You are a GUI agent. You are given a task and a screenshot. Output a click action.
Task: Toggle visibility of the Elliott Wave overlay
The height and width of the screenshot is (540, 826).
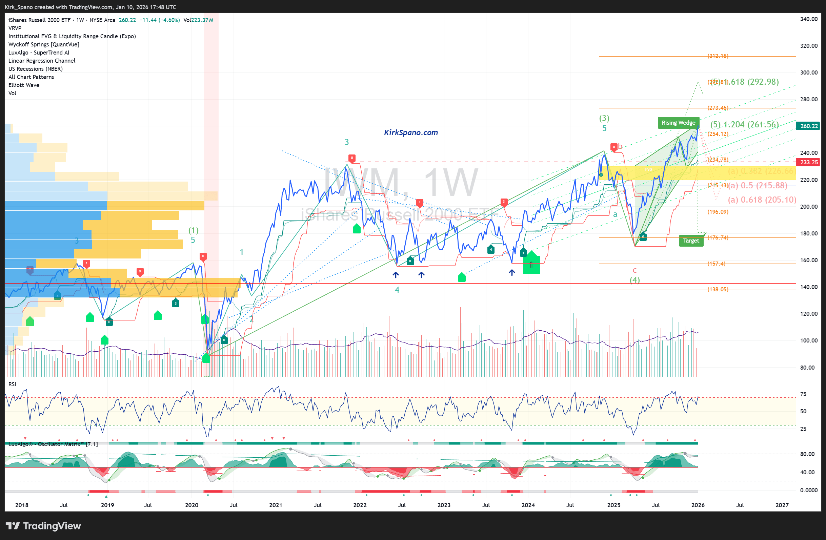(23, 85)
